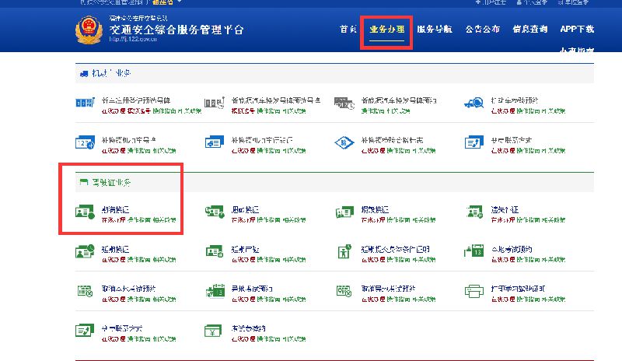Click the 延期提交身体条件证明 person icon
The height and width of the screenshot is (361, 622).
(344, 251)
